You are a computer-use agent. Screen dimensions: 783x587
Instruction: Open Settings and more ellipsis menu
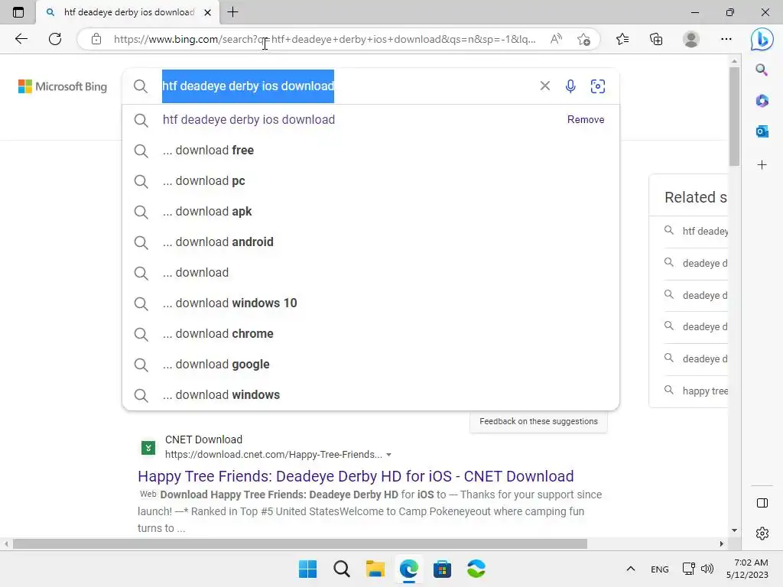point(726,39)
